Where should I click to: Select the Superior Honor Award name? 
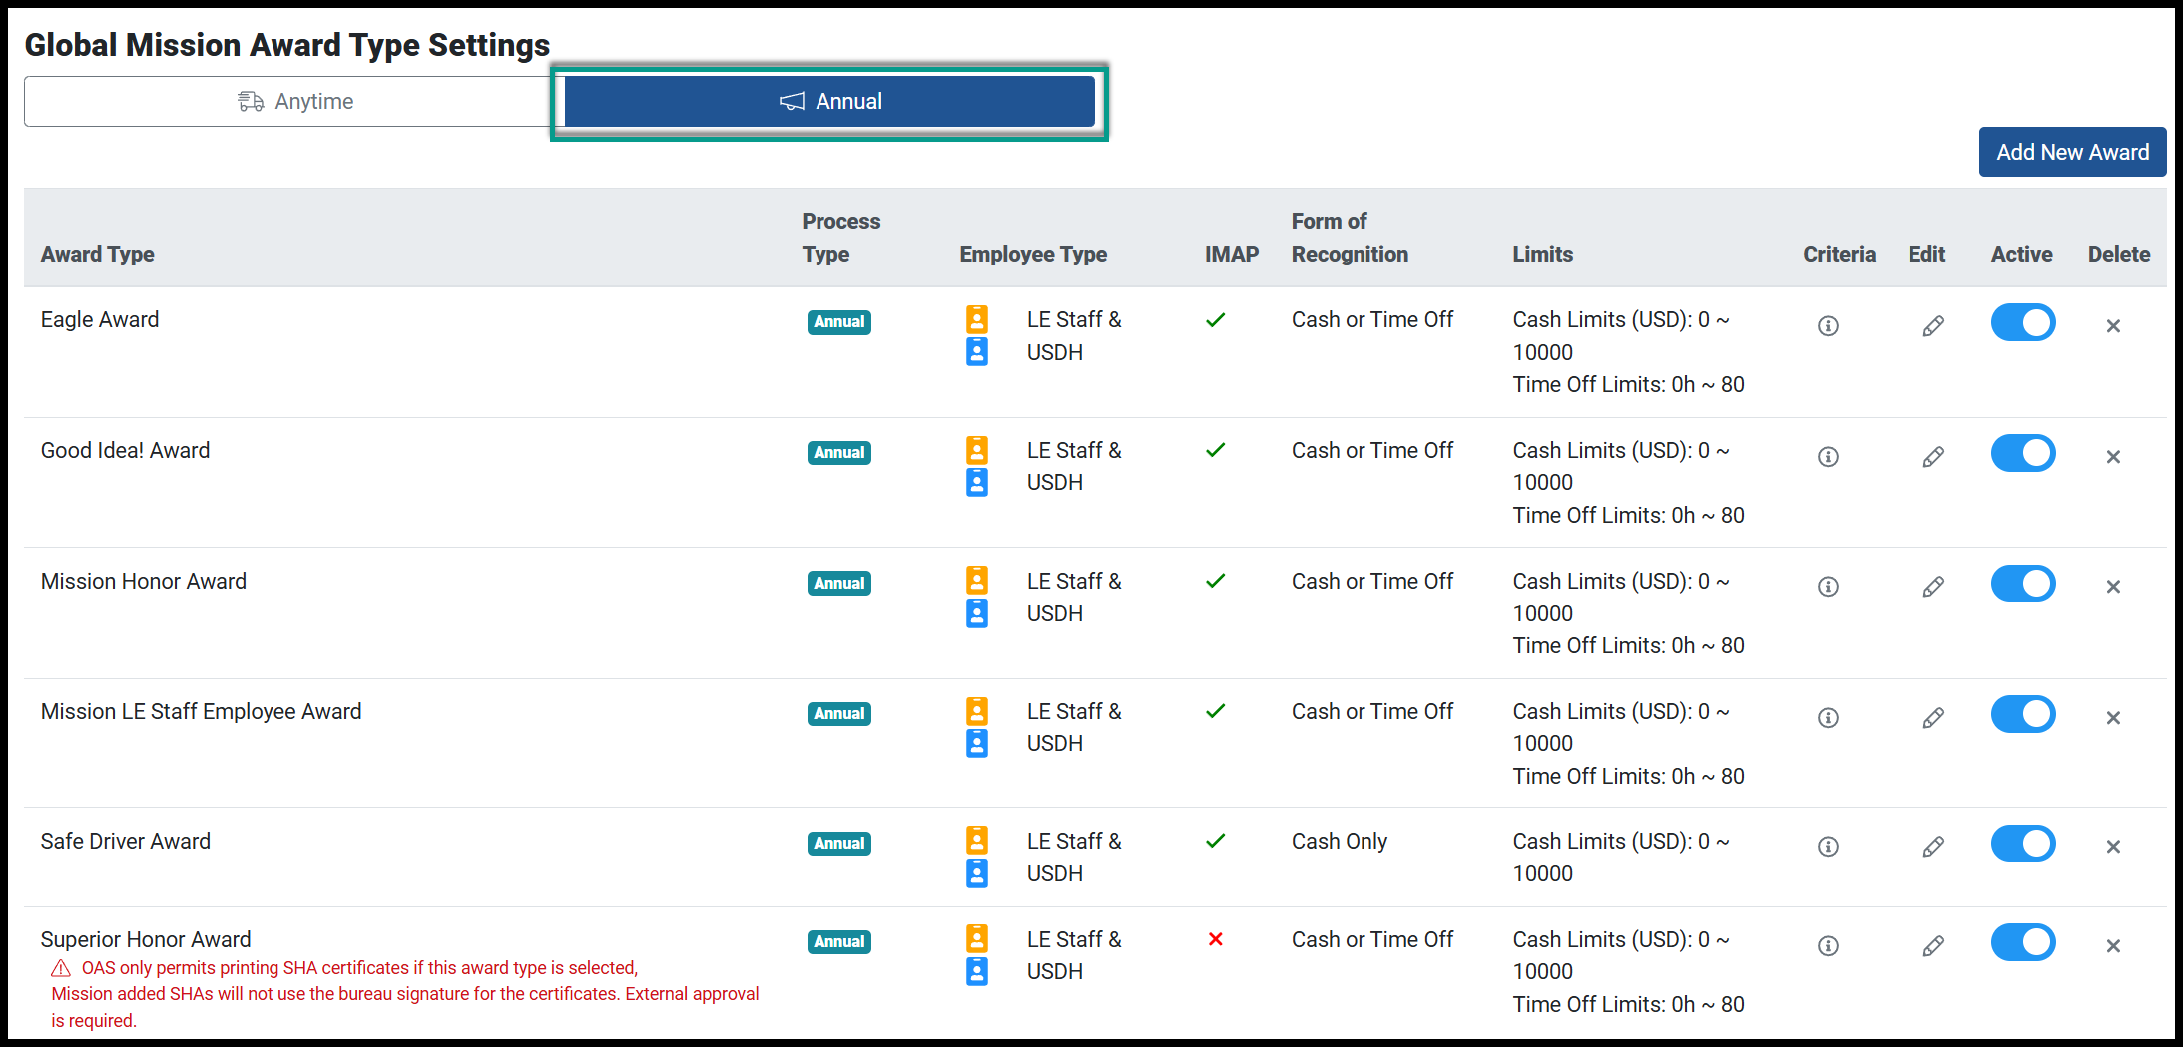[x=146, y=939]
